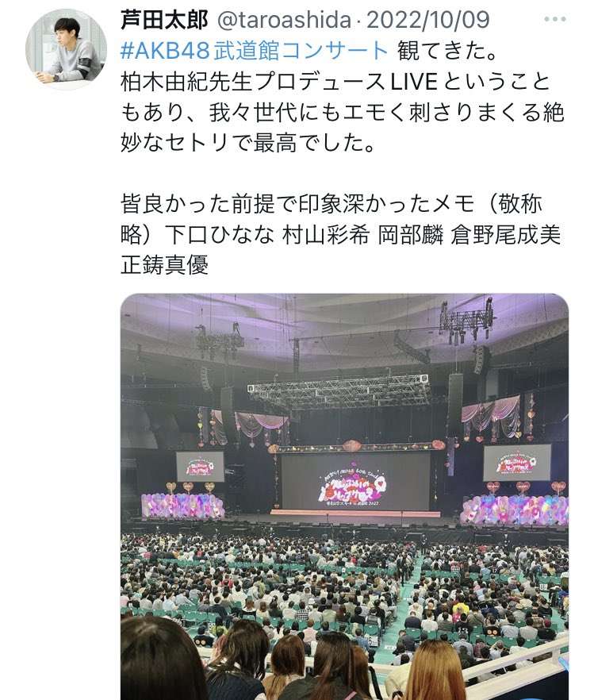Open the tweet's three-dot more options menu

555,19
